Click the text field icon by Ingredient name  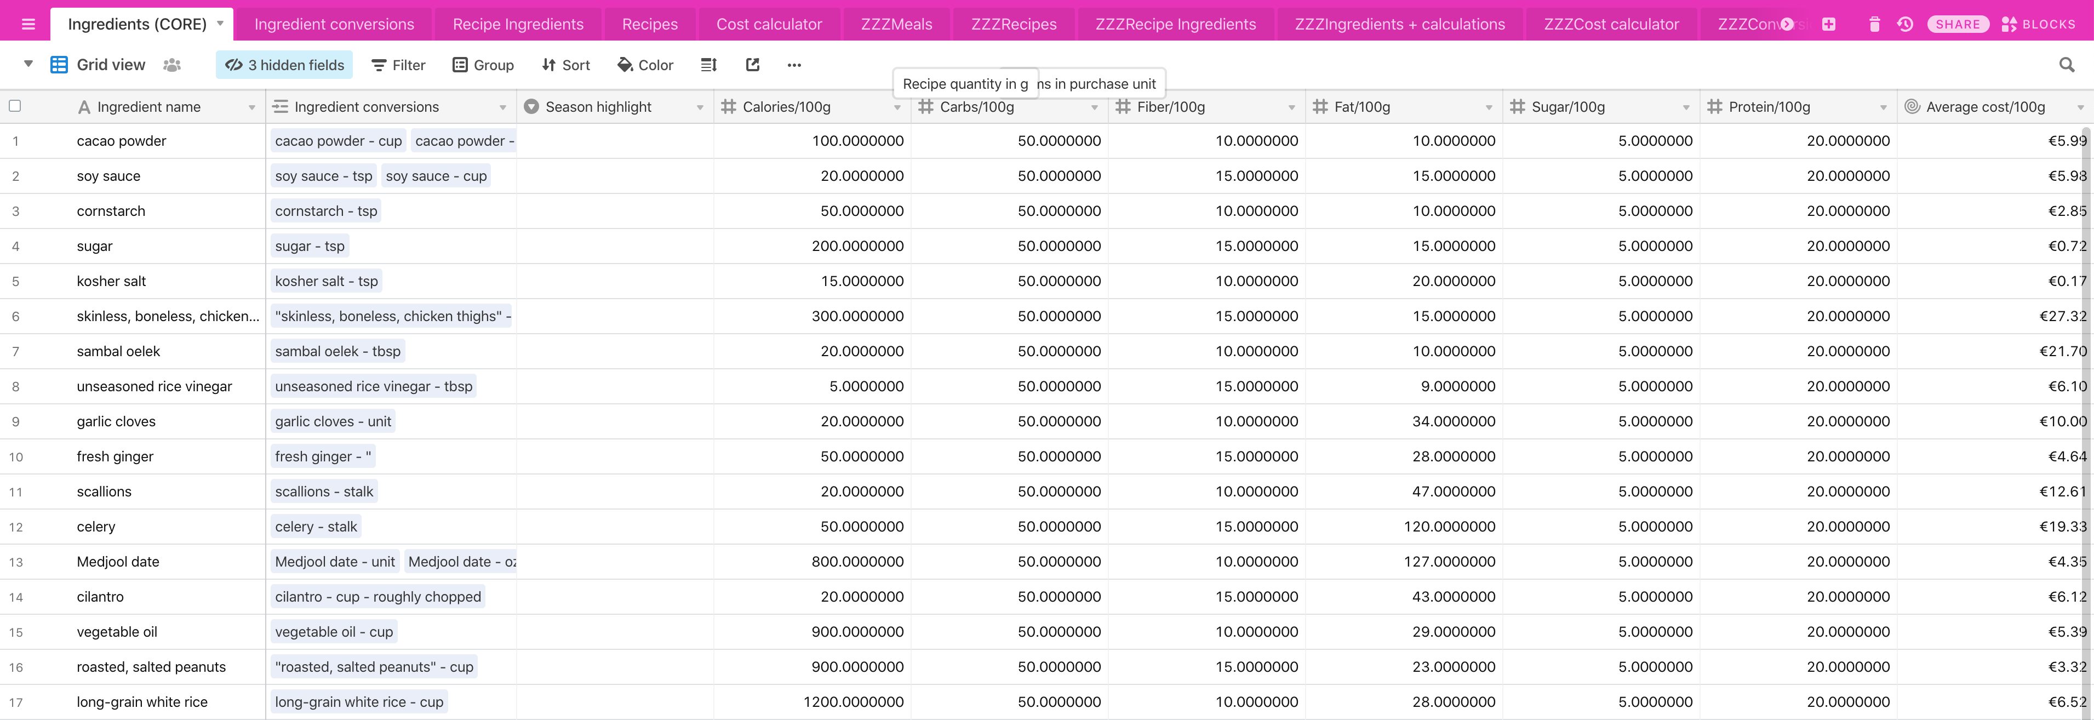point(84,106)
